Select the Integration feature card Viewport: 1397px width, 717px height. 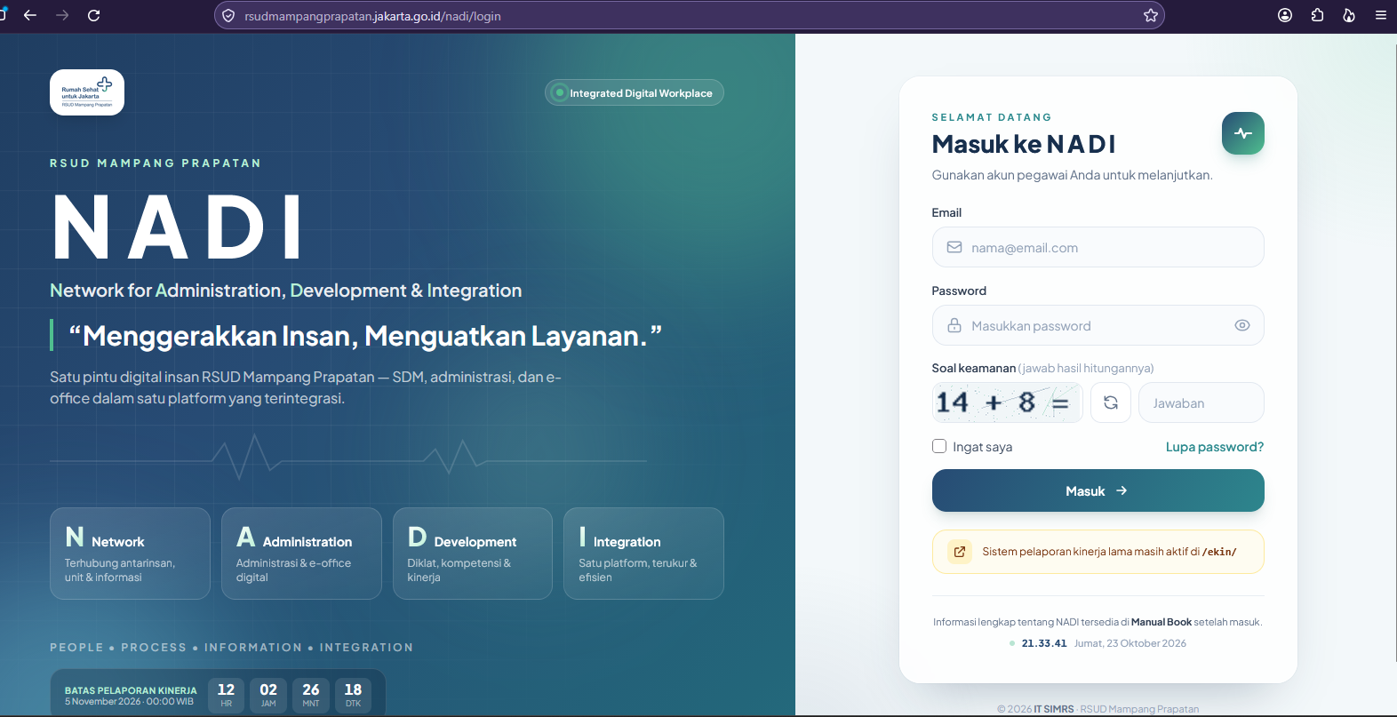click(643, 554)
